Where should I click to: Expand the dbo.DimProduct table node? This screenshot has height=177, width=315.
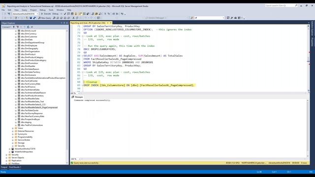click(x=16, y=55)
